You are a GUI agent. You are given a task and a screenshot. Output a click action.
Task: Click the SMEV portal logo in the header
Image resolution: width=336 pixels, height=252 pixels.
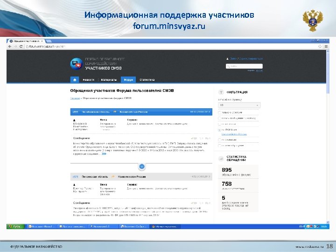pyautogui.click(x=76, y=63)
